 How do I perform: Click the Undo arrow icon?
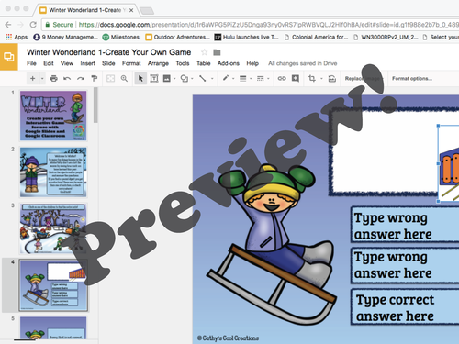point(67,79)
